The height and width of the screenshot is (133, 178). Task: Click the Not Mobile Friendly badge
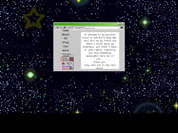(67, 55)
